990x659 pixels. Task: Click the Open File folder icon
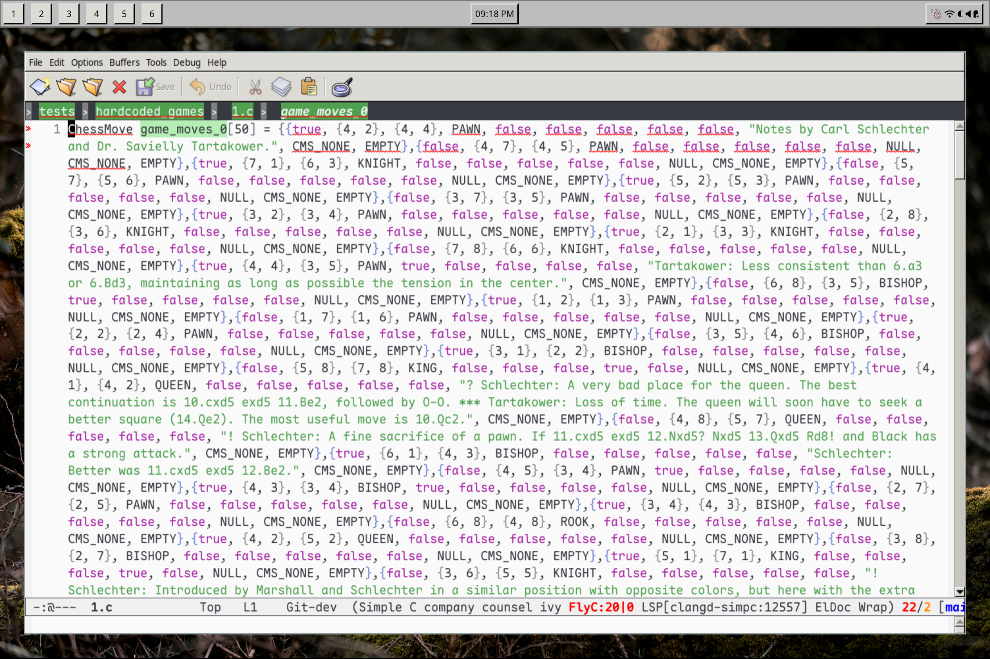66,87
